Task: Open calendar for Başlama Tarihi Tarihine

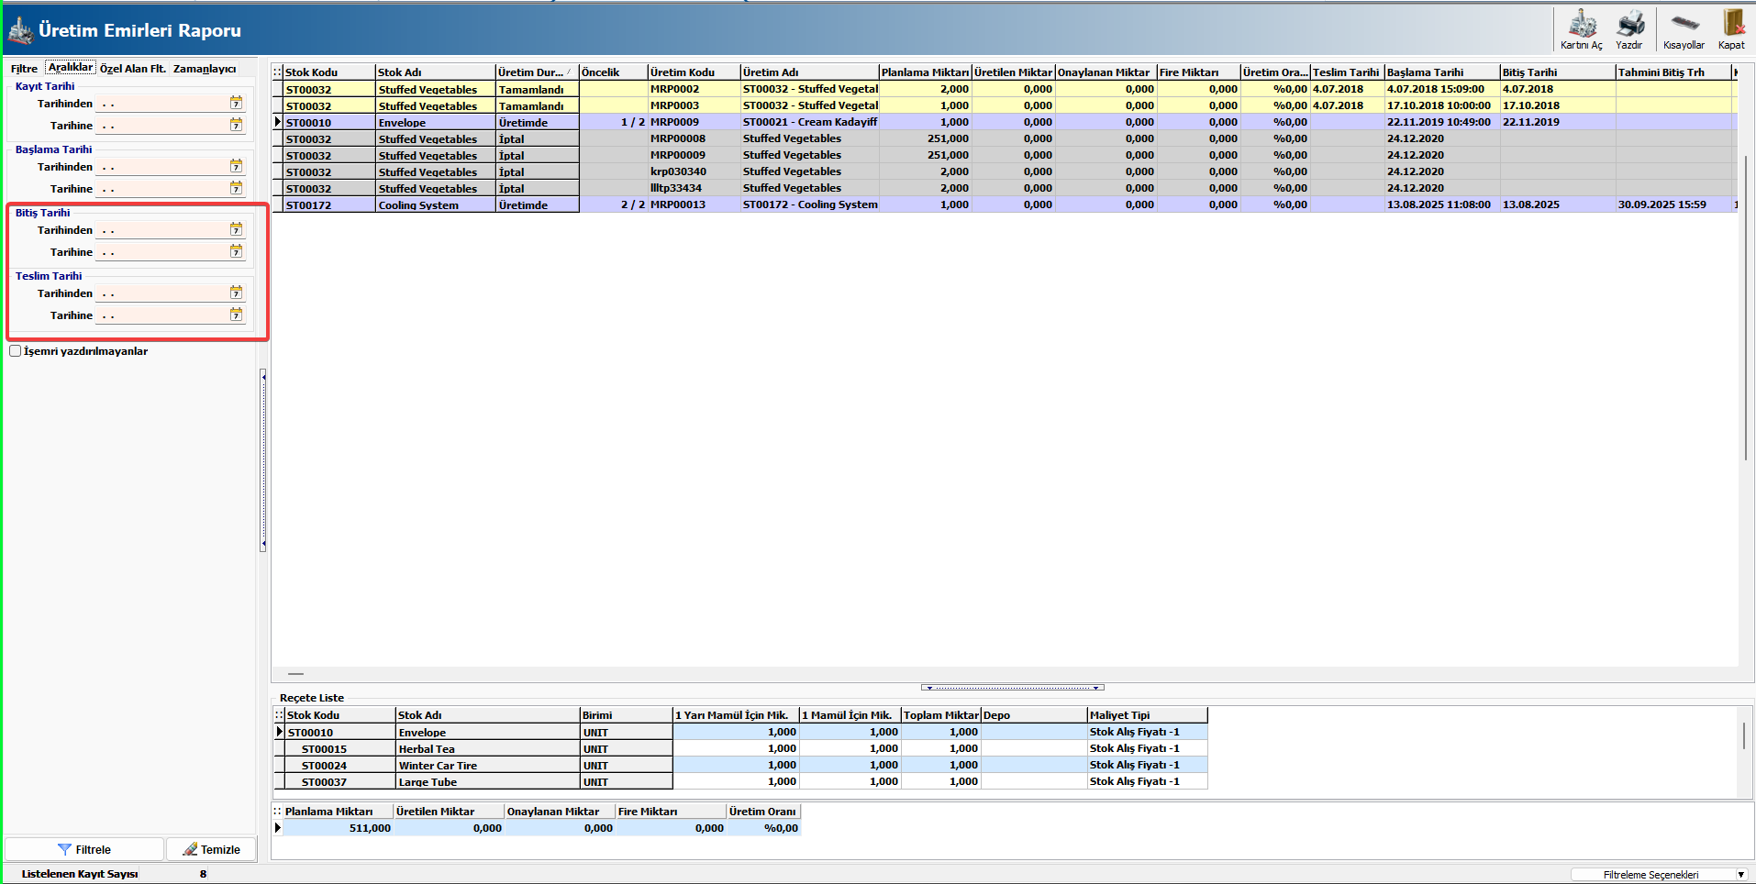Action: coord(236,189)
